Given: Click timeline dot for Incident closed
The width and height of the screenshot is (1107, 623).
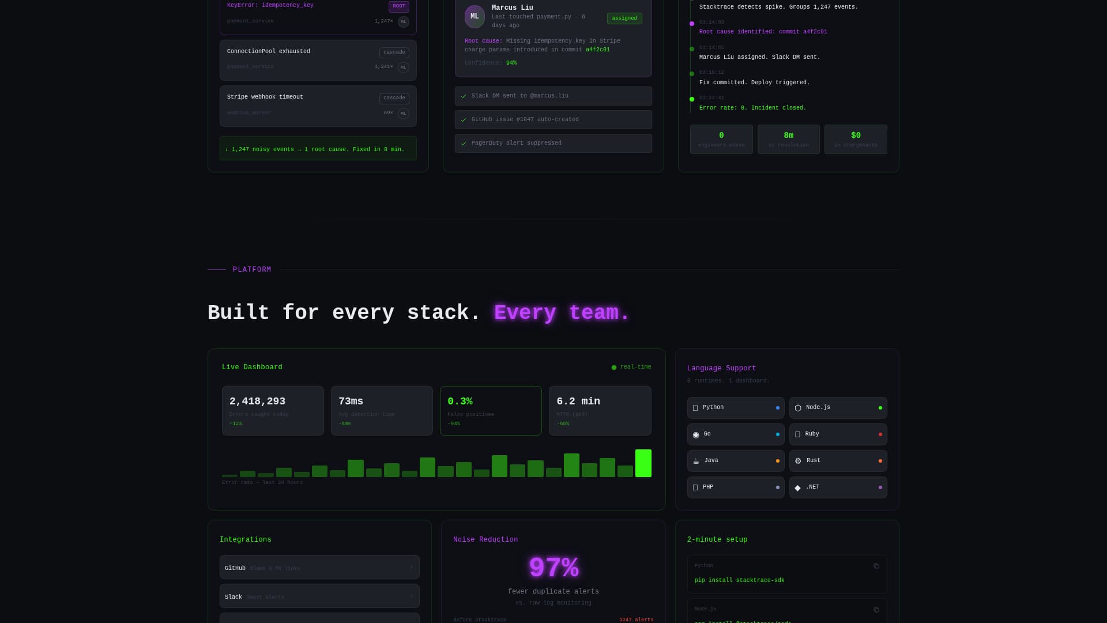Looking at the screenshot, I should [692, 99].
